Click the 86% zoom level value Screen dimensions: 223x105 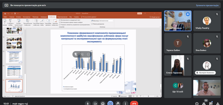click(157, 96)
